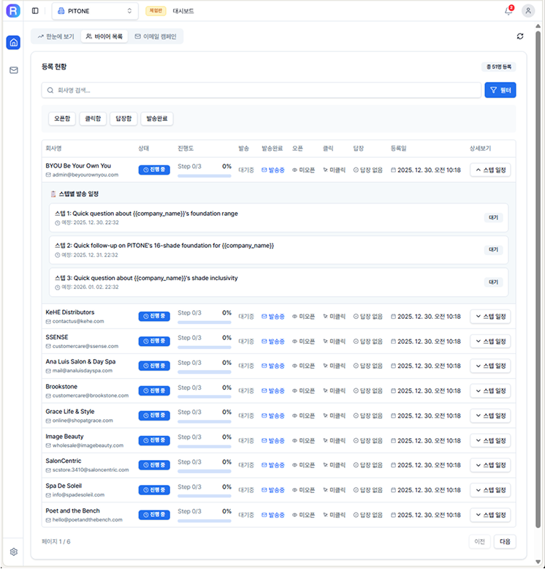Click progress bar for Brookstone
545x569 pixels.
tap(205, 396)
